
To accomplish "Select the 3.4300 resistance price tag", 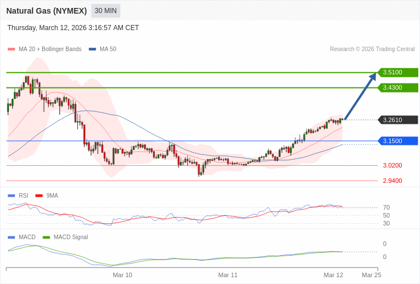I will coord(398,88).
